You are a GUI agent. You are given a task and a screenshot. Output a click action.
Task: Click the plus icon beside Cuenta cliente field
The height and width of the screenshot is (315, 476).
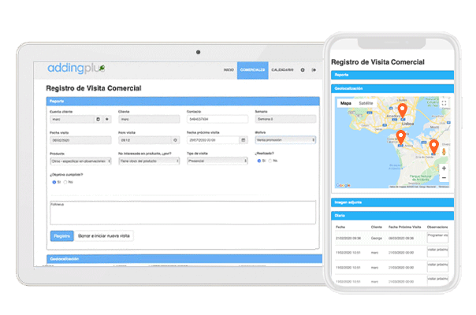(x=107, y=119)
